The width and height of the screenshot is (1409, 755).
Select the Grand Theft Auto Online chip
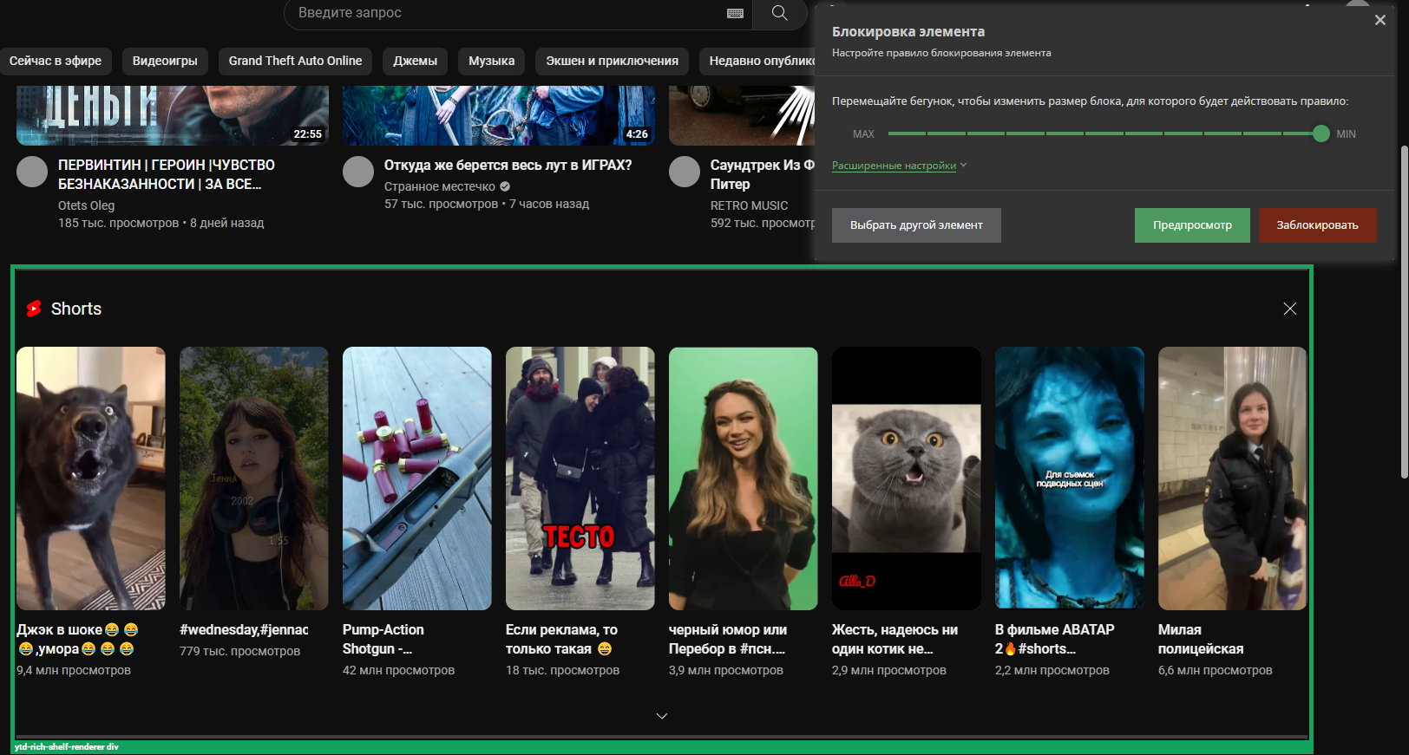tap(295, 61)
